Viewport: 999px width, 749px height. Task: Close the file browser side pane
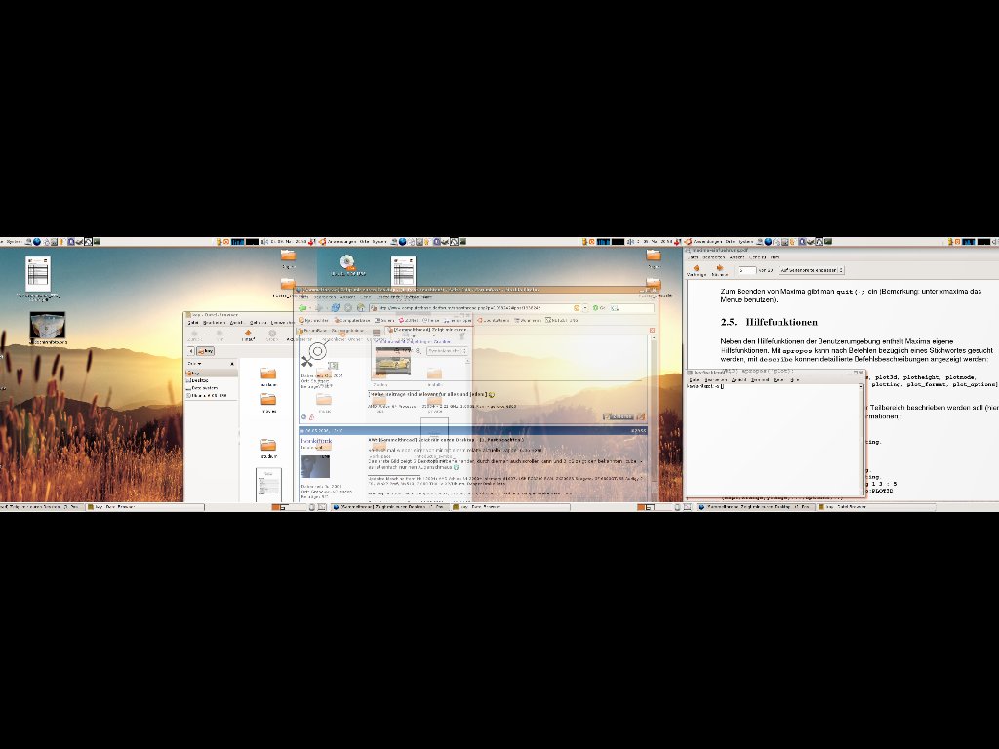point(232,364)
